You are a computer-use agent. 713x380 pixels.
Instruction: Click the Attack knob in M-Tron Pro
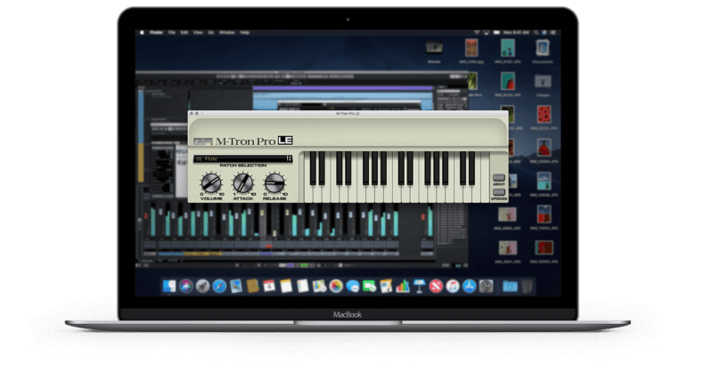pos(242,183)
